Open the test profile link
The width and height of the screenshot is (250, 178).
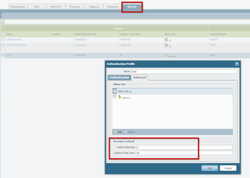pyautogui.click(x=9, y=55)
